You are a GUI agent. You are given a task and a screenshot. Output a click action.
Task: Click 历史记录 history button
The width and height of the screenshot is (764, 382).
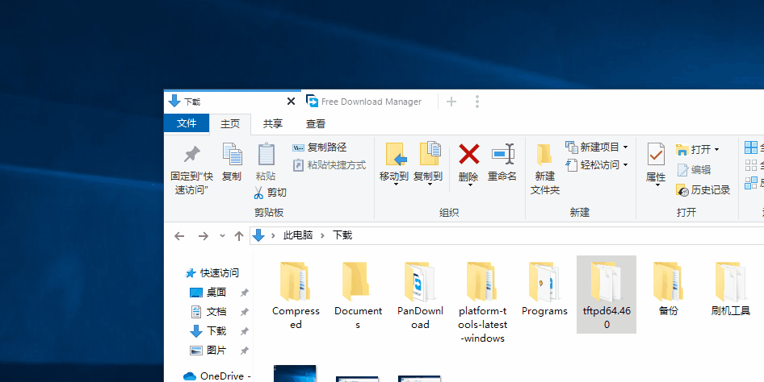pyautogui.click(x=703, y=190)
